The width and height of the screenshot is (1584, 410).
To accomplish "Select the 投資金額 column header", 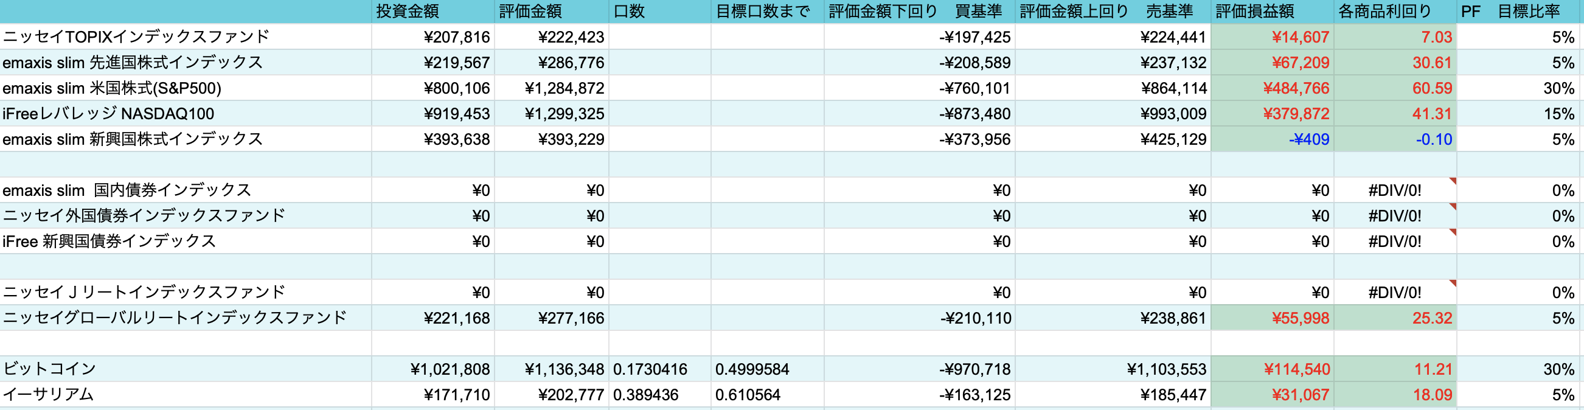I will 433,12.
